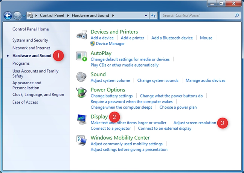Open the recent pages dropdown arrow
244x173 pixels.
tap(24, 15)
